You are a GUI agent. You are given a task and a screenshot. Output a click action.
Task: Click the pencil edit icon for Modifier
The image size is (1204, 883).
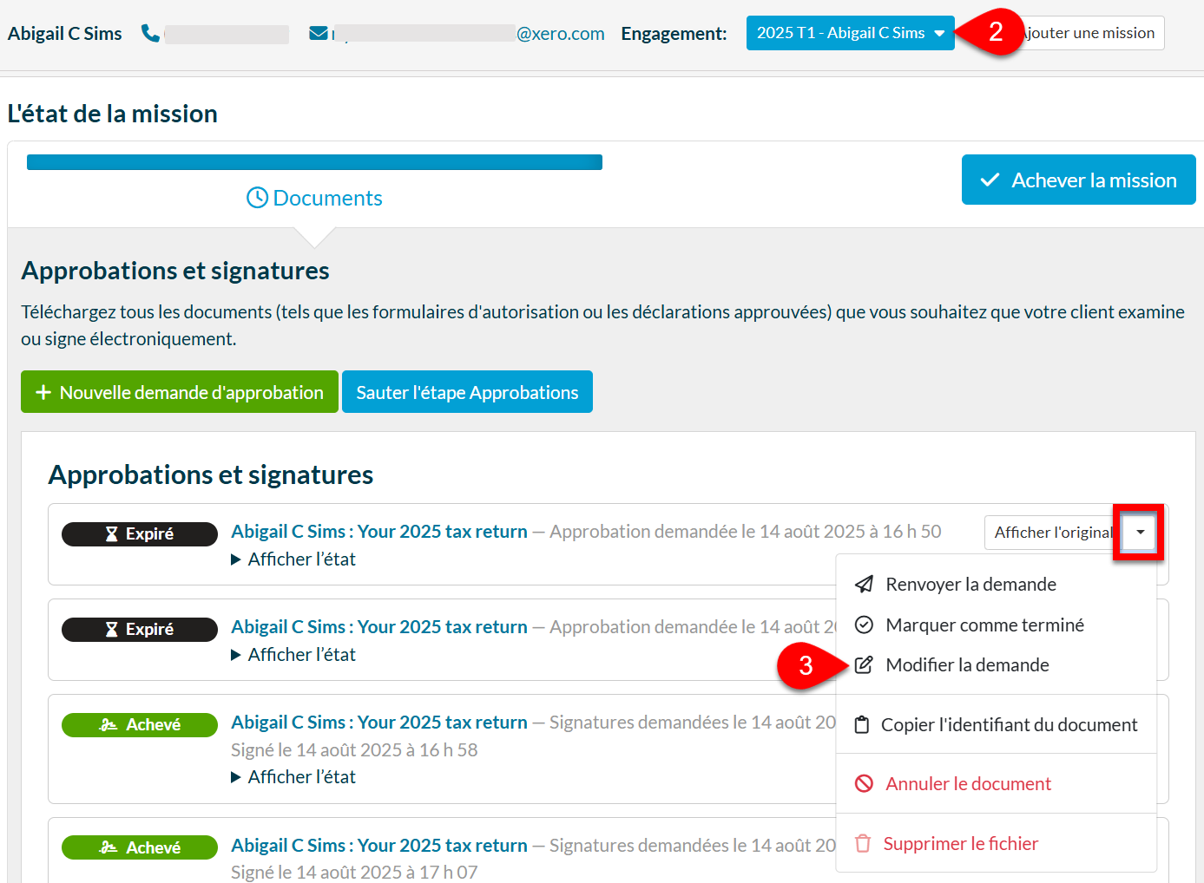[x=864, y=665]
